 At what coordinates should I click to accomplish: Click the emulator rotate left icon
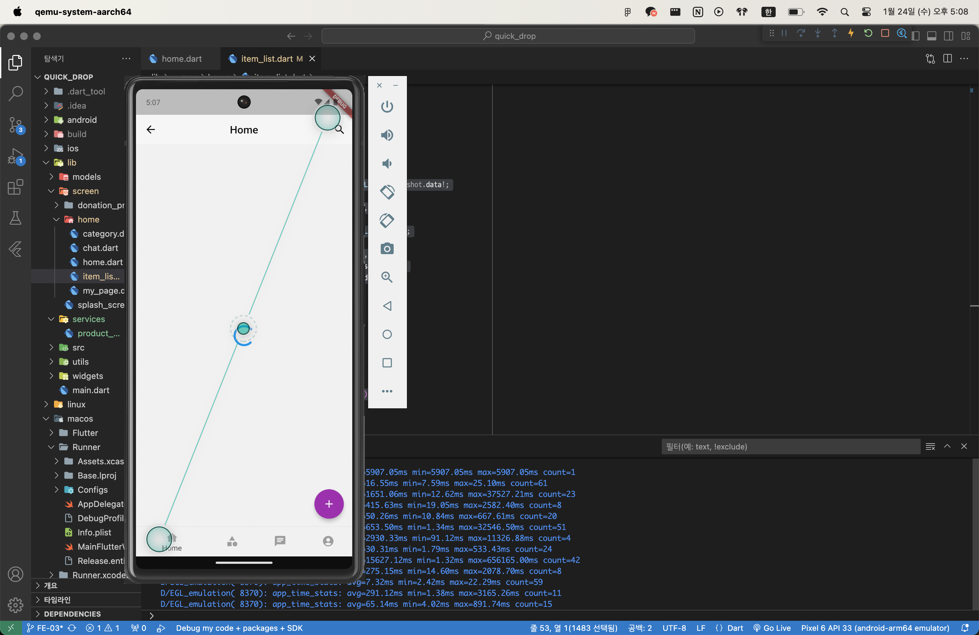coord(387,192)
